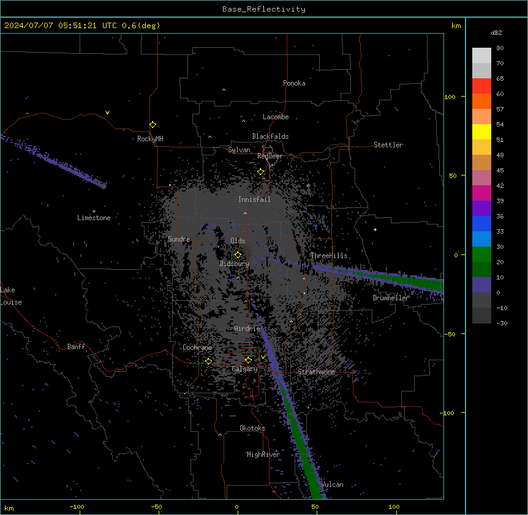Click the -50 tick label on bottom axis

tap(156, 506)
